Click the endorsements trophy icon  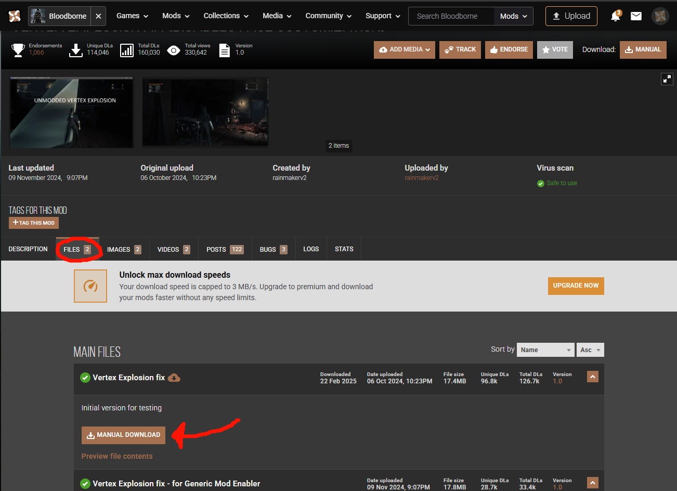point(18,50)
